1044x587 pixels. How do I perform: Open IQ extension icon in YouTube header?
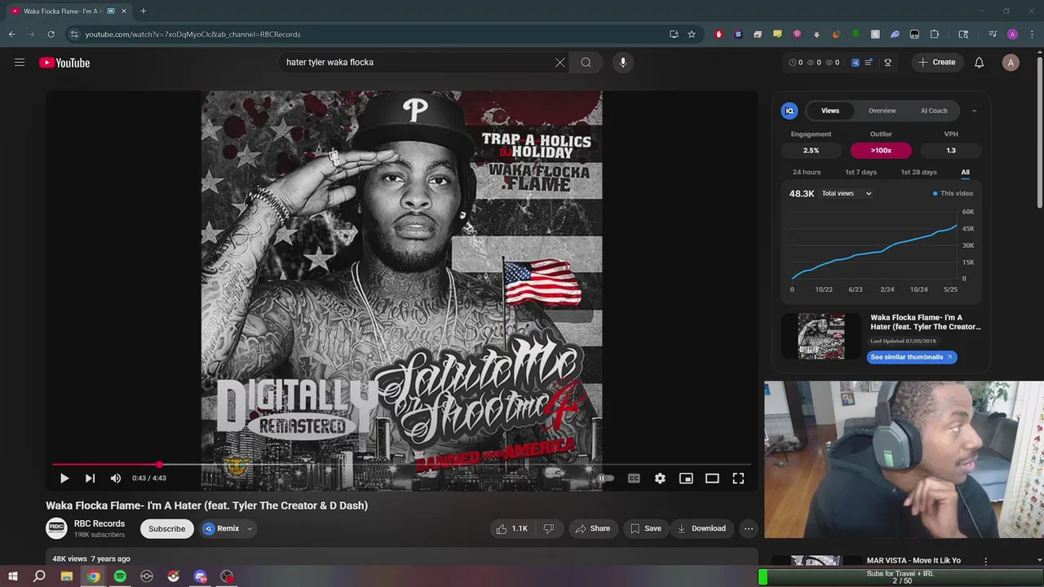[x=856, y=63]
